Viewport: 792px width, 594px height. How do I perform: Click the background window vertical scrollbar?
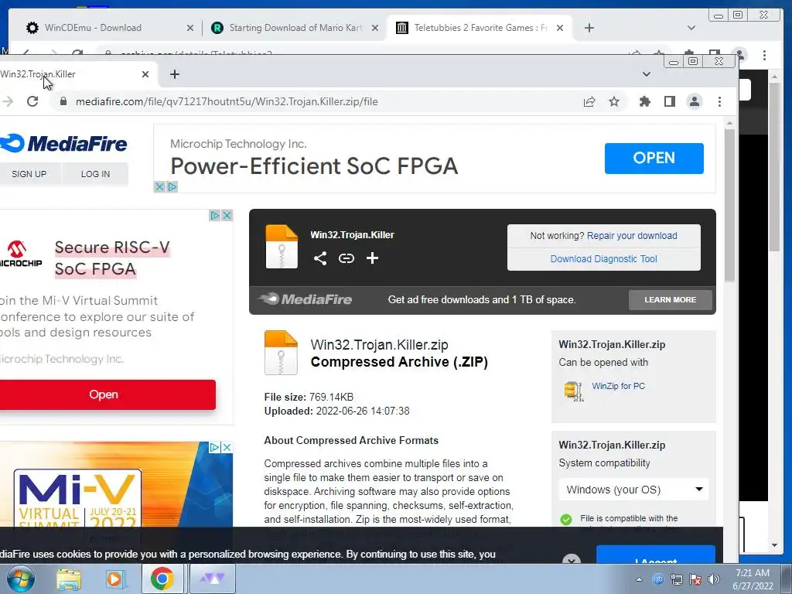coord(774,167)
